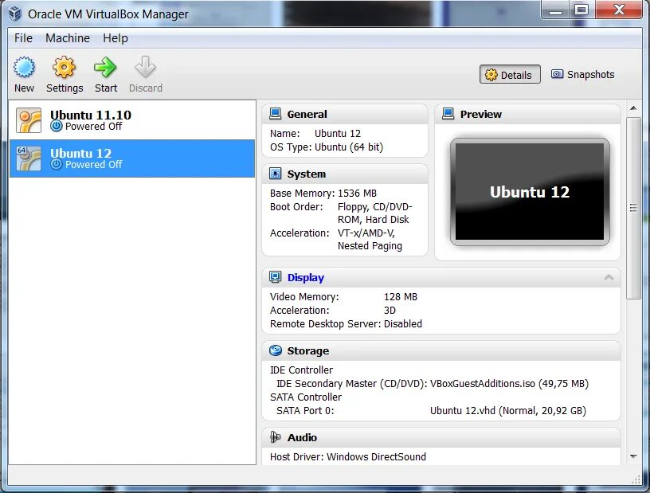Click the Name value Ubuntu 12 in General
Viewport: 650px width, 493px height.
(x=338, y=134)
